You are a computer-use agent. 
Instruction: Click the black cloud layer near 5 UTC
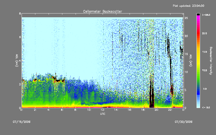click(x=58, y=80)
